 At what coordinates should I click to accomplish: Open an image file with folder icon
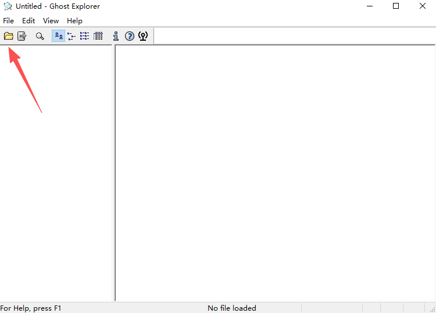pos(9,36)
